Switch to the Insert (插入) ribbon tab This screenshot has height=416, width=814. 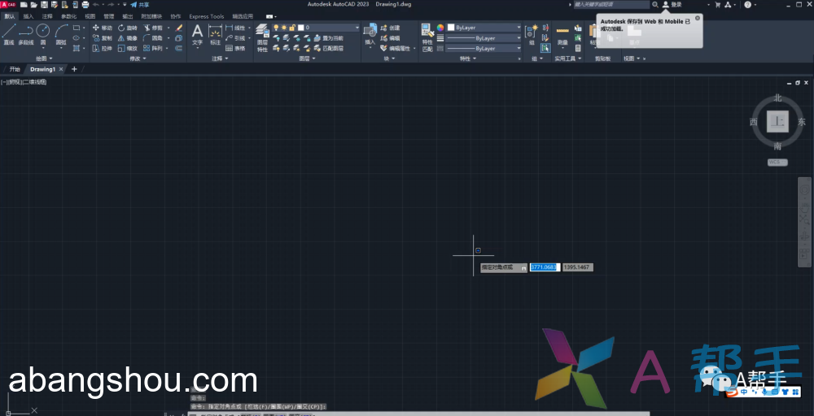pyautogui.click(x=28, y=16)
